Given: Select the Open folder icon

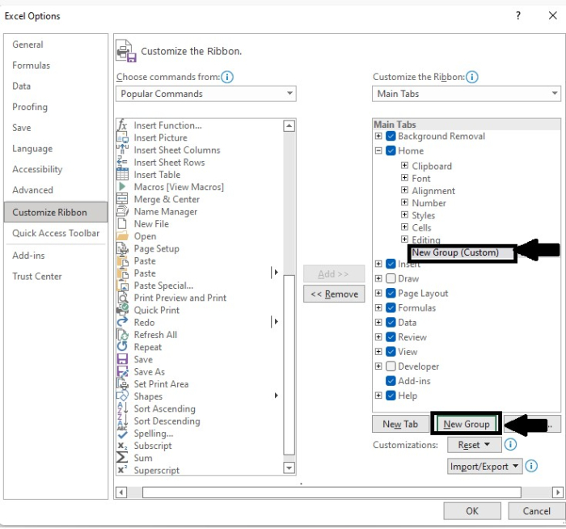Looking at the screenshot, I should pyautogui.click(x=122, y=236).
